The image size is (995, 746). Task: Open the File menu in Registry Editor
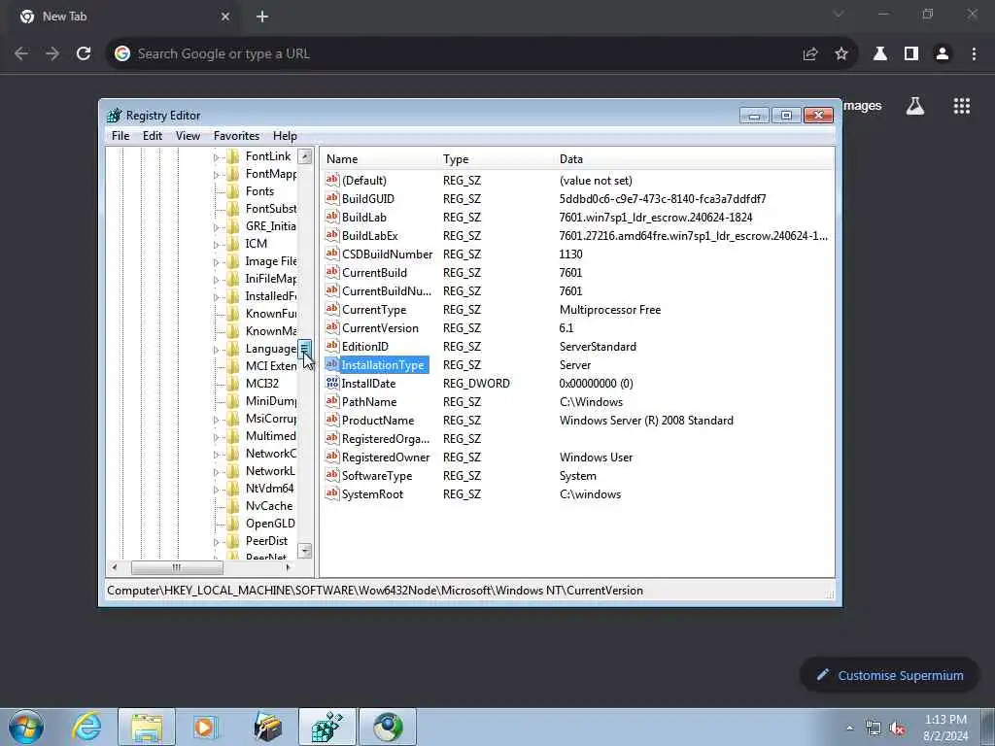tap(120, 136)
